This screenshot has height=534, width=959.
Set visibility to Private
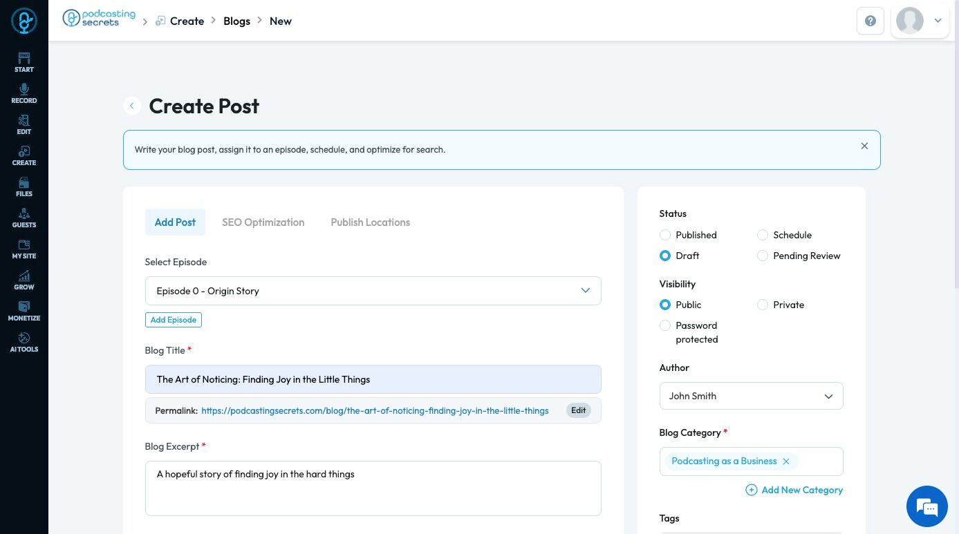click(x=763, y=305)
